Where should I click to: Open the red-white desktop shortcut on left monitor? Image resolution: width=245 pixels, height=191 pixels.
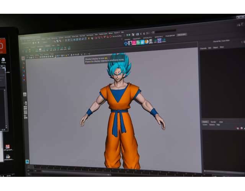click(8, 147)
